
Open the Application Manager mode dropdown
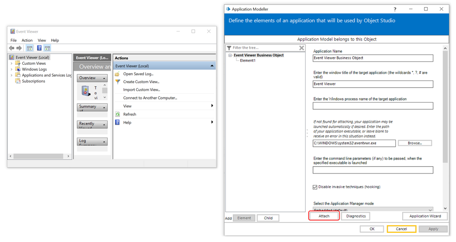(430, 210)
